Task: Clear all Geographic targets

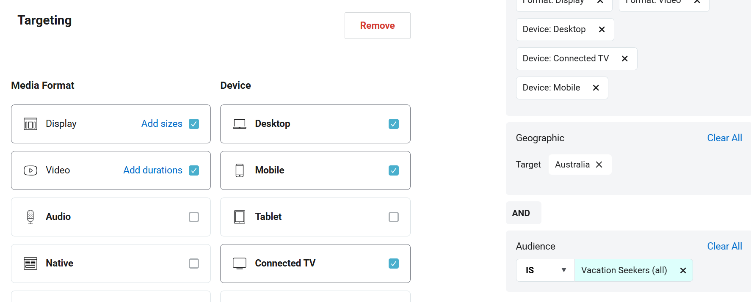Action: [x=724, y=138]
